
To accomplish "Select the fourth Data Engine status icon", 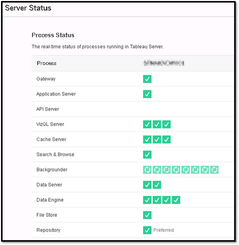I will [x=176, y=200].
